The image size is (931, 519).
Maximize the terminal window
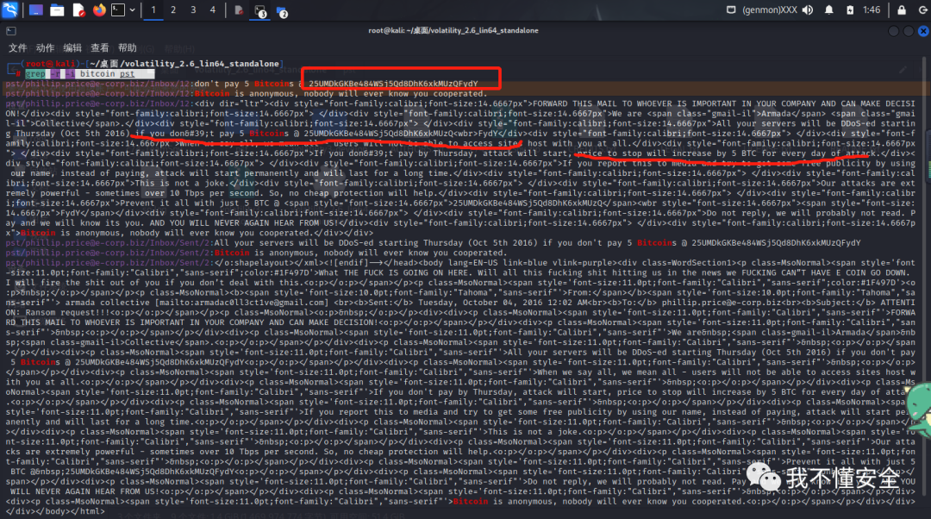tap(909, 31)
